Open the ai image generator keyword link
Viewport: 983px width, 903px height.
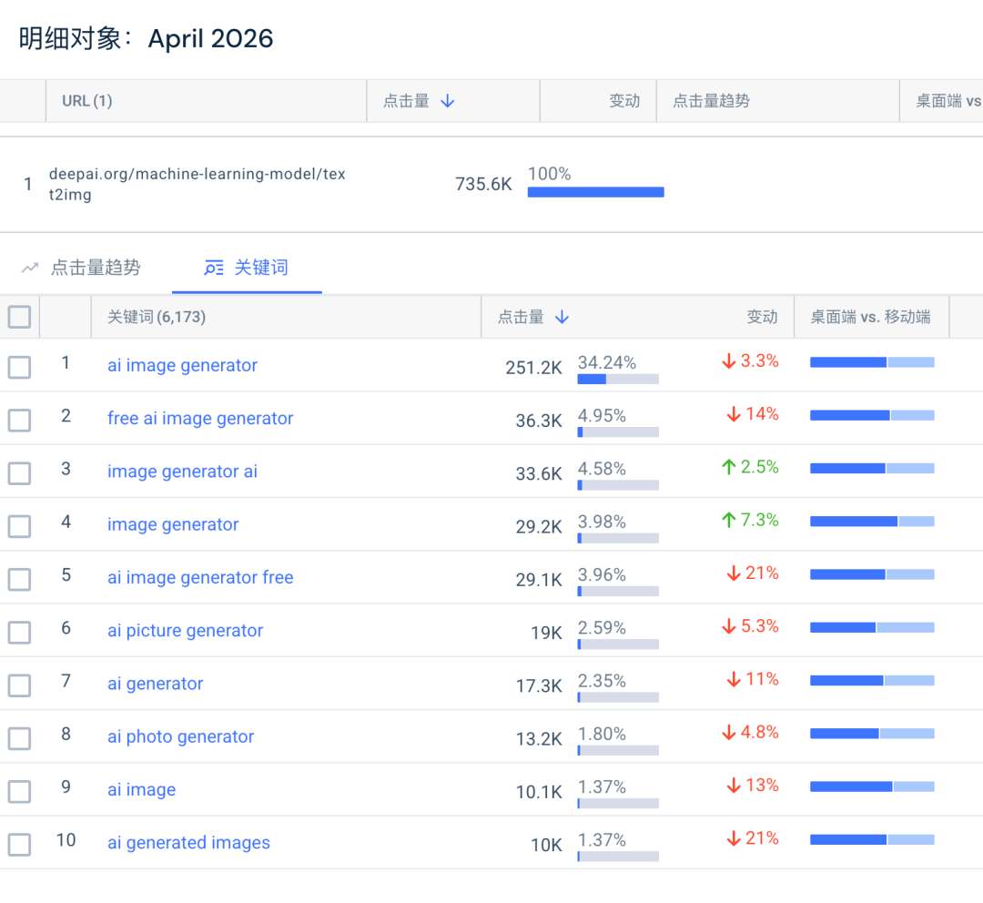pos(182,365)
